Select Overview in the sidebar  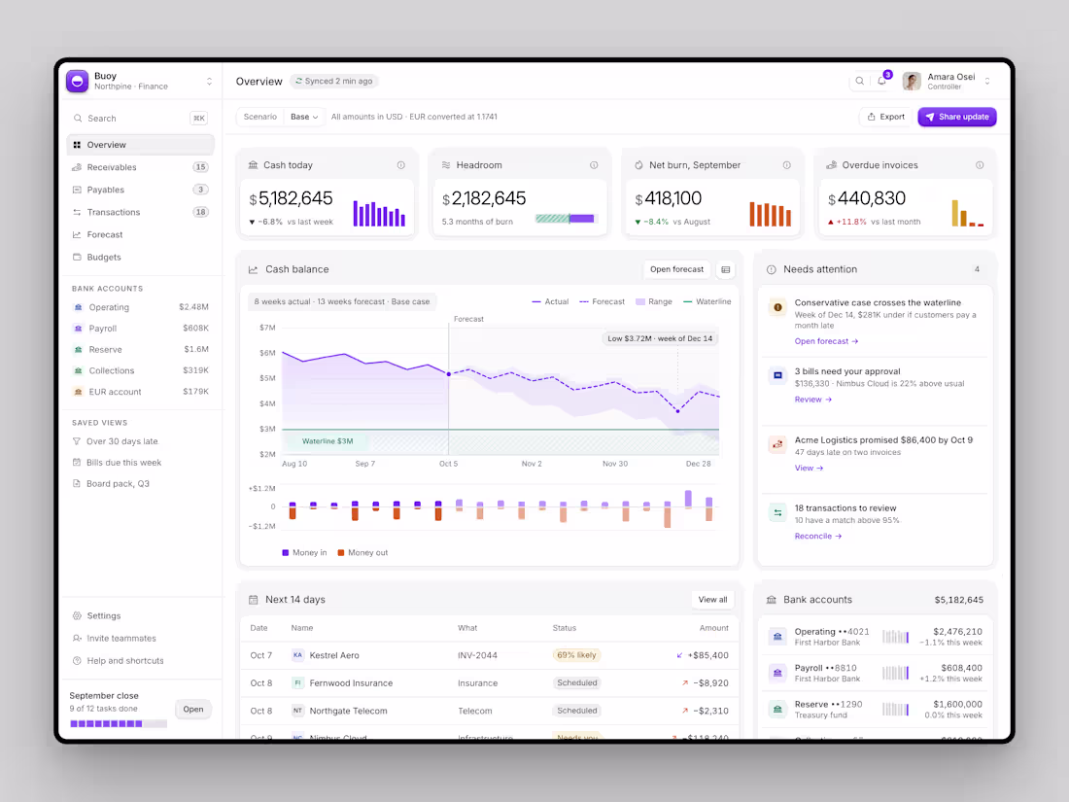pyautogui.click(x=141, y=145)
